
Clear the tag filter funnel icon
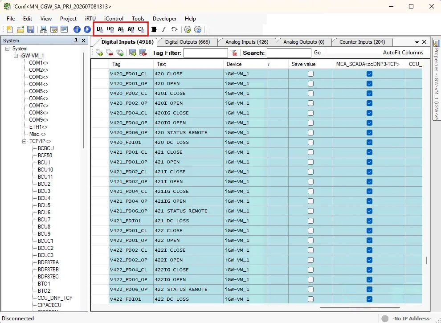point(233,53)
